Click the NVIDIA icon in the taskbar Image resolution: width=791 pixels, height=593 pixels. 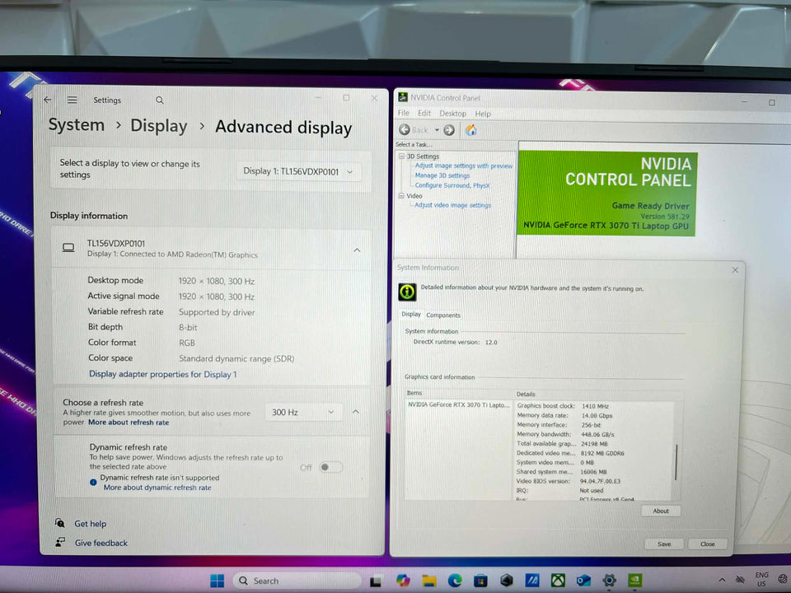tap(636, 581)
